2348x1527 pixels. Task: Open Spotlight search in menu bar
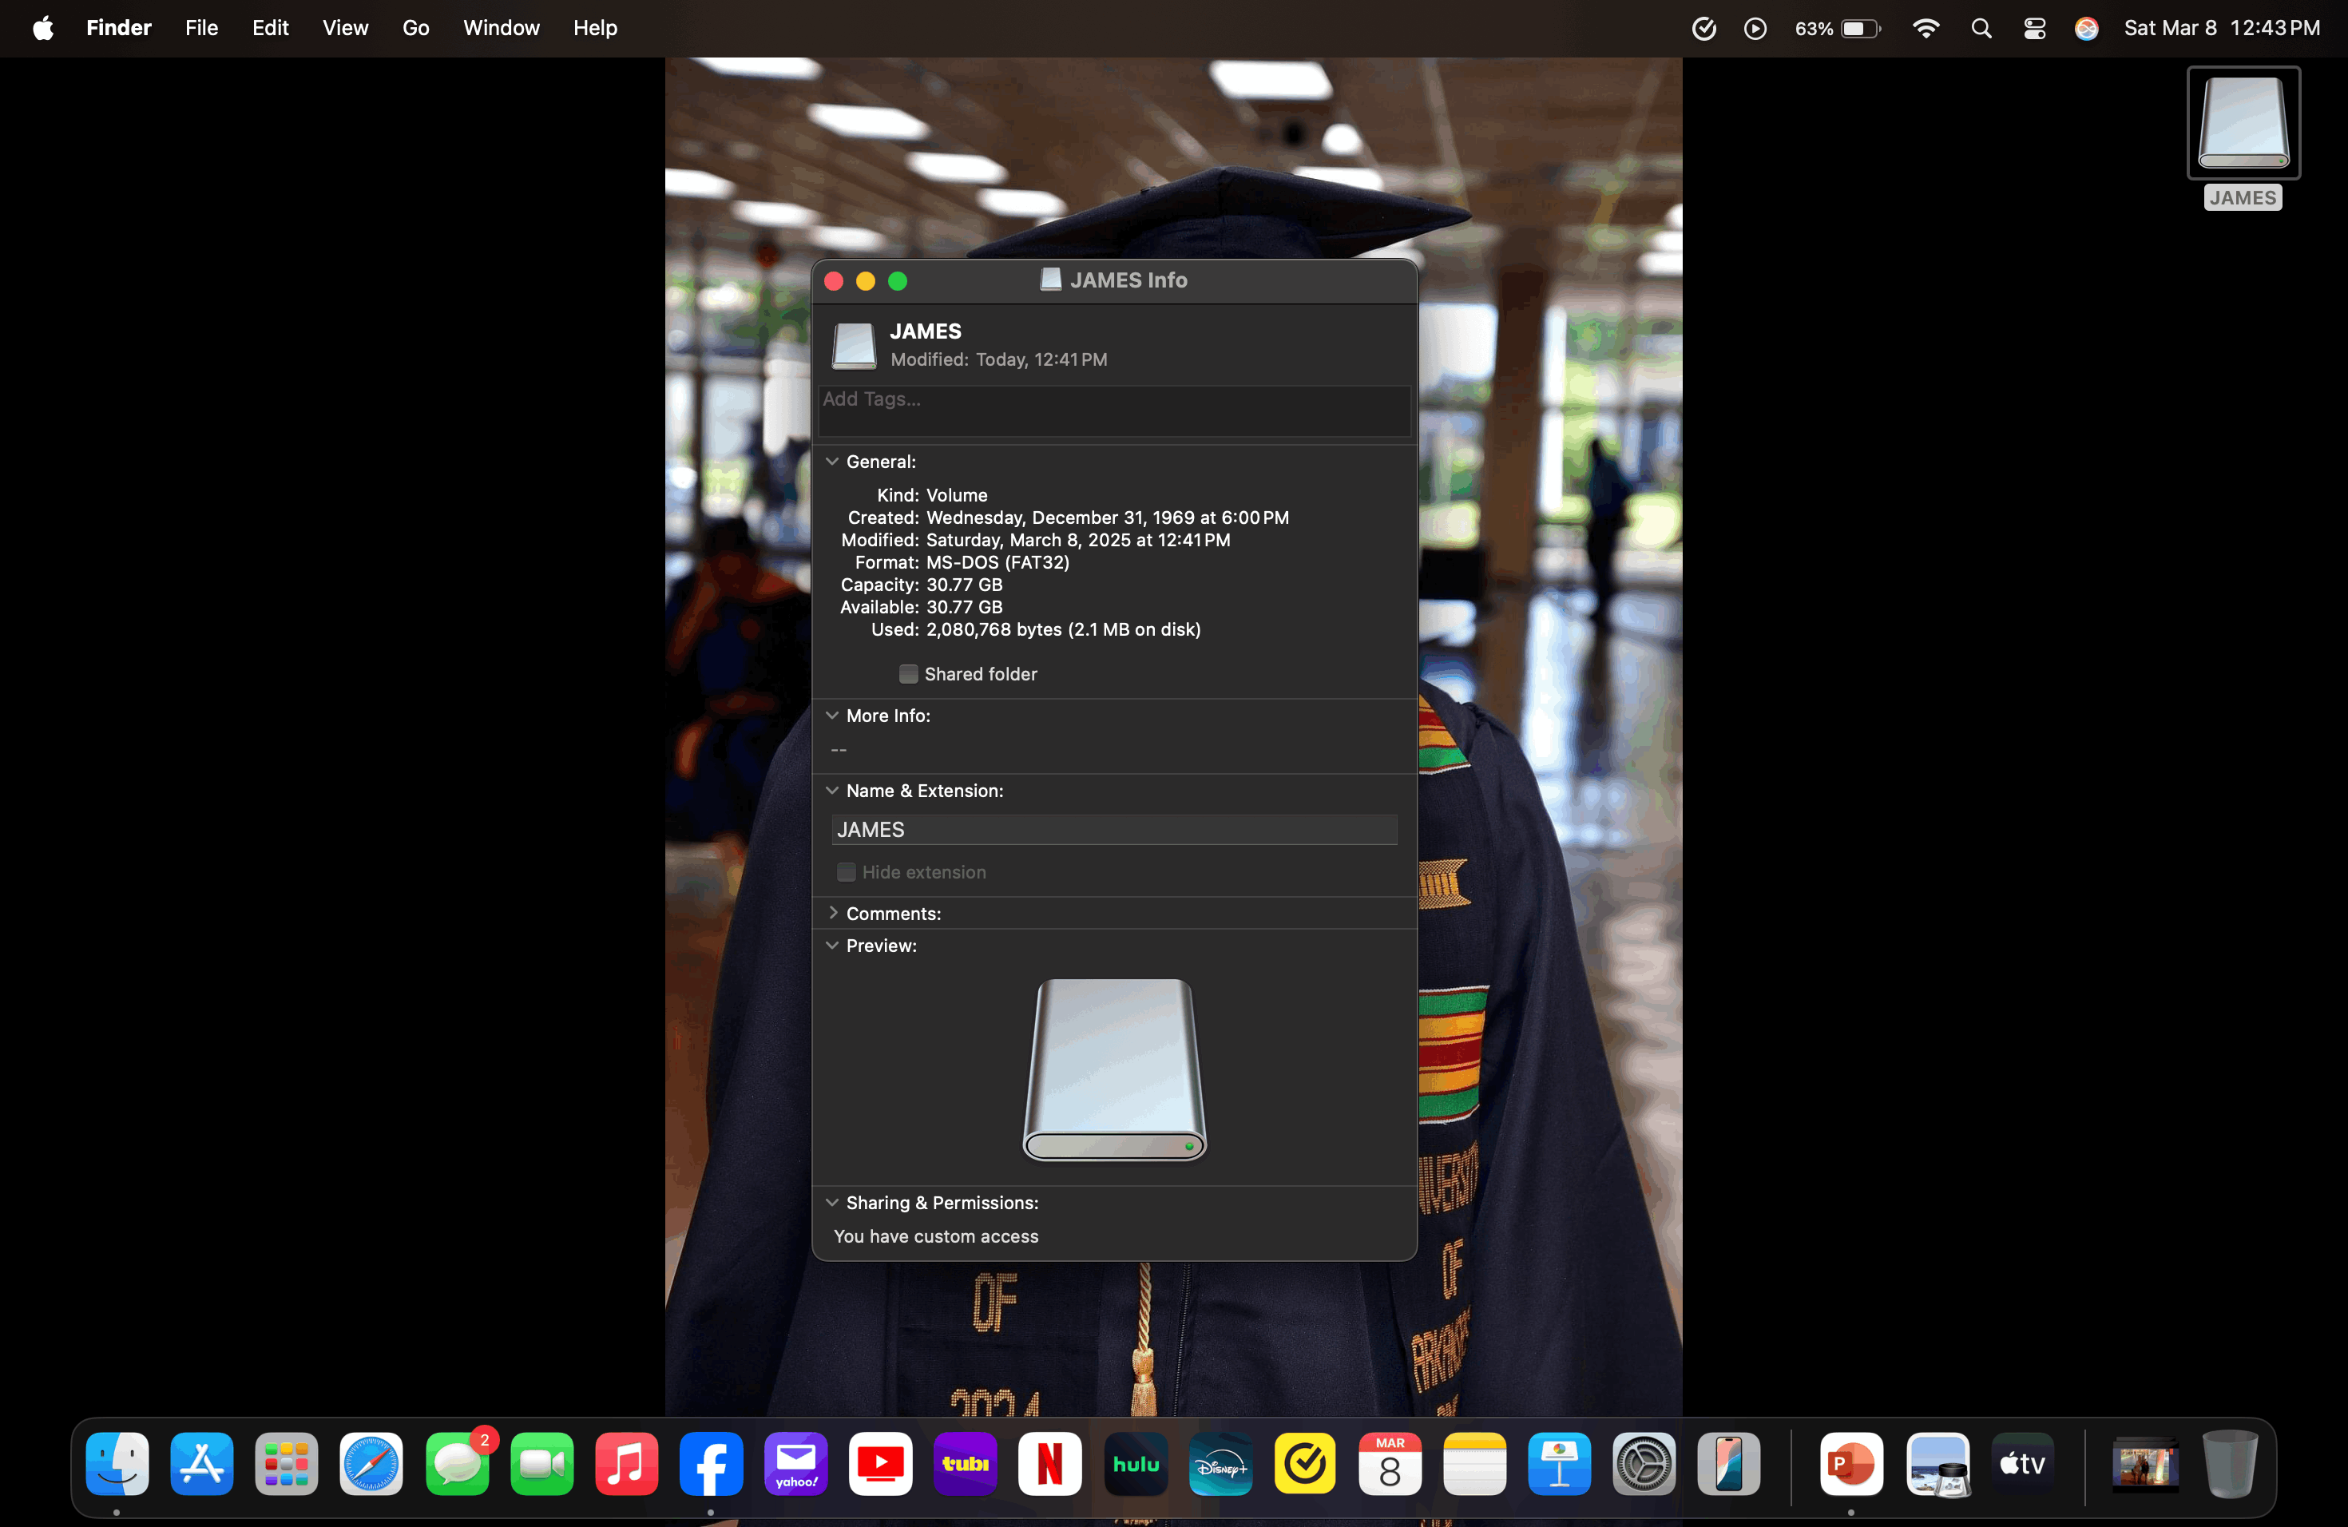pos(1981,29)
